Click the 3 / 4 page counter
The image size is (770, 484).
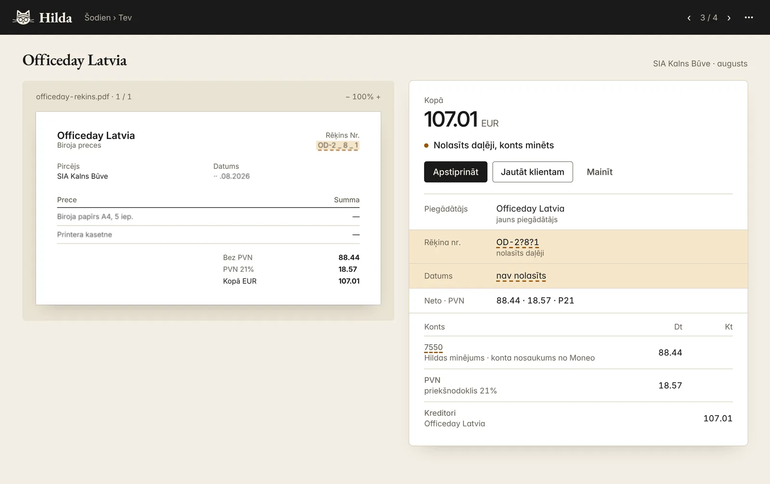tap(709, 18)
